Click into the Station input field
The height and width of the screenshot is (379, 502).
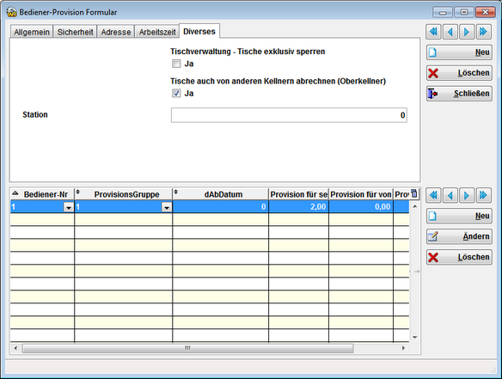289,115
